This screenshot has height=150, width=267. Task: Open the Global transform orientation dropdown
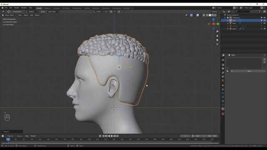pos(98,12)
